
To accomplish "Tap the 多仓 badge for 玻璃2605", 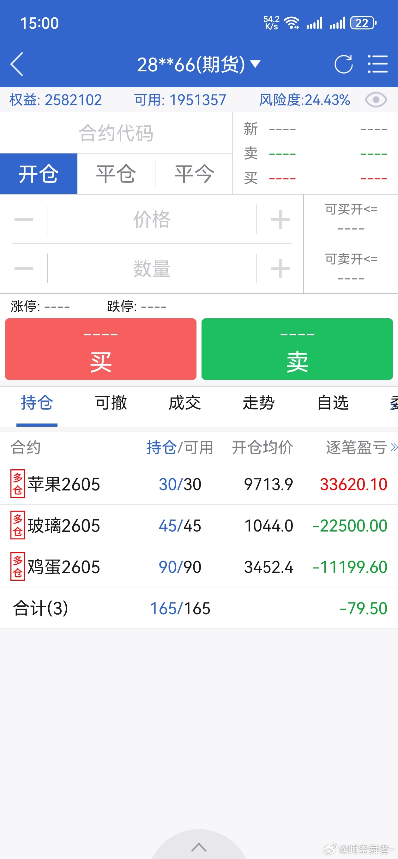I will (x=18, y=525).
